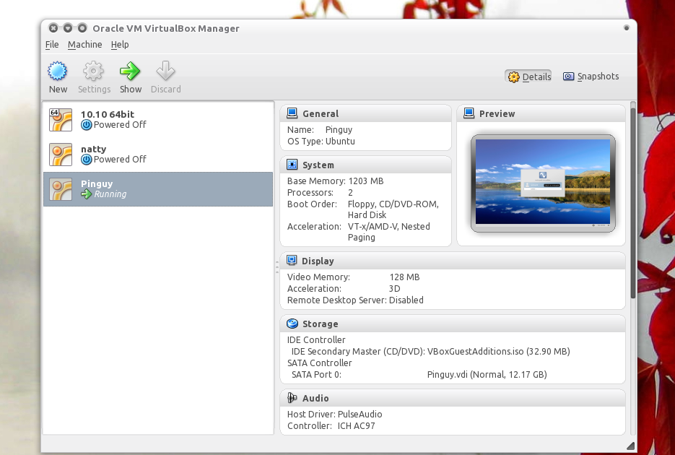The width and height of the screenshot is (675, 455).
Task: Click the Display section icon
Action: pyautogui.click(x=292, y=261)
